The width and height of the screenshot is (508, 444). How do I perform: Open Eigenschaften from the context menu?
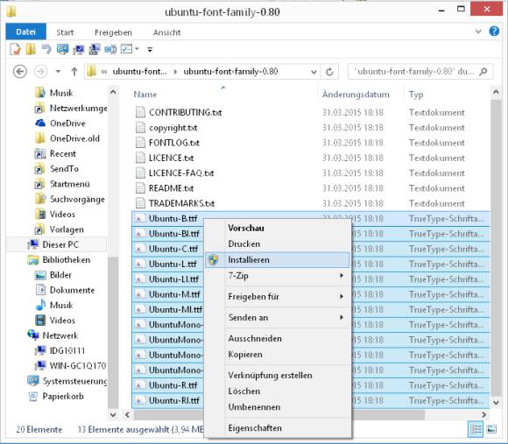(x=278, y=428)
